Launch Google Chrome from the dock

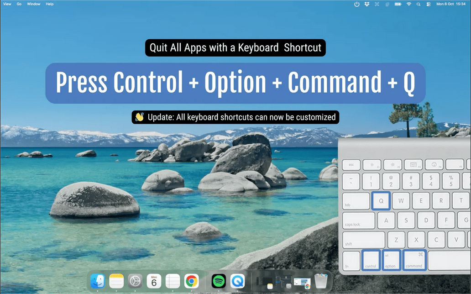(x=192, y=281)
